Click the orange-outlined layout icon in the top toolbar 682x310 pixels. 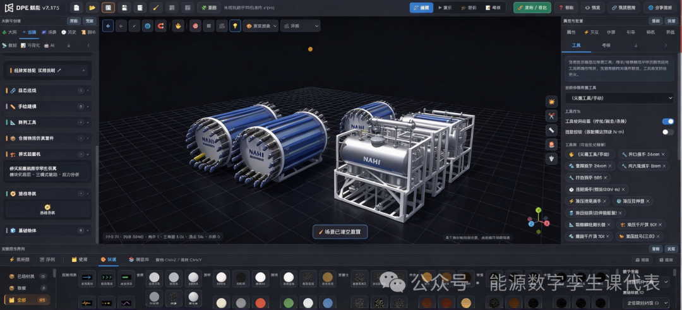(109, 8)
